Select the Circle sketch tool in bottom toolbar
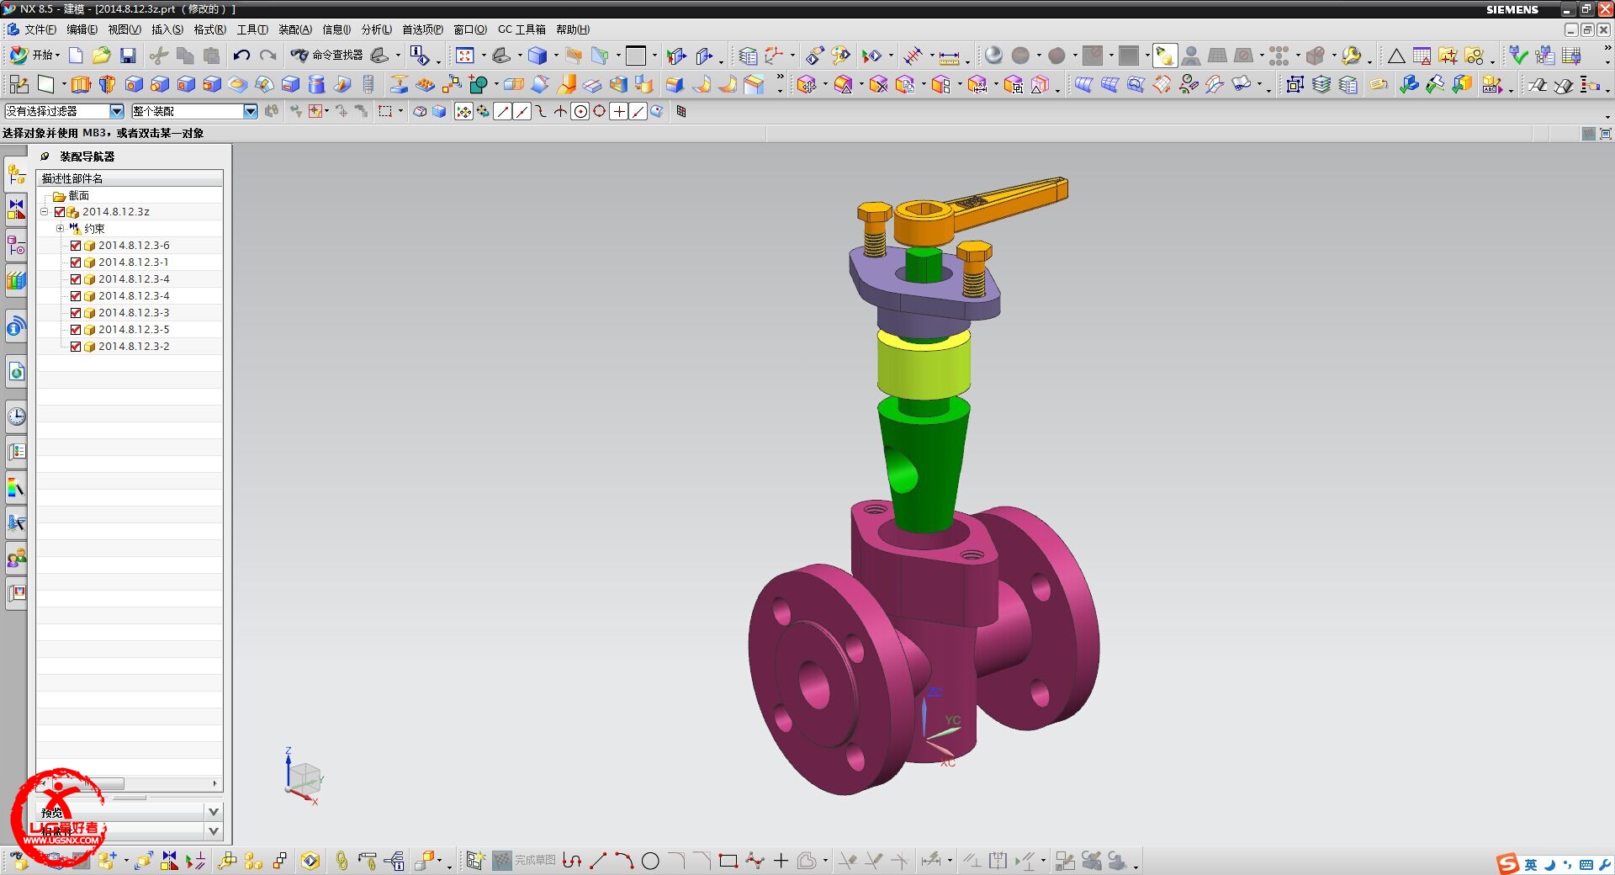1615x875 pixels. pyautogui.click(x=650, y=861)
